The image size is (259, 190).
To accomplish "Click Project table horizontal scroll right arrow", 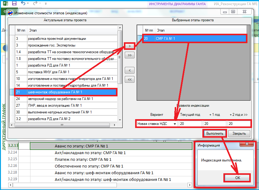I will (190, 185).
